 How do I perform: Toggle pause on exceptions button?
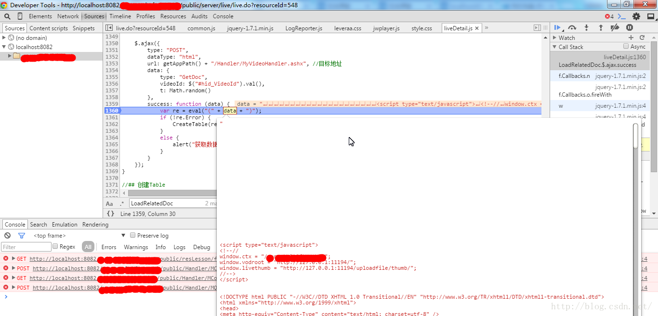click(629, 28)
